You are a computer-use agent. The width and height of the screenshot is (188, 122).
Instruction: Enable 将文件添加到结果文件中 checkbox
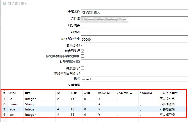point(82,56)
